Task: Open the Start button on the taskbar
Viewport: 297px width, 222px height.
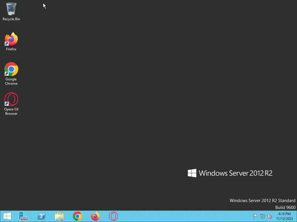Action: click(x=7, y=216)
